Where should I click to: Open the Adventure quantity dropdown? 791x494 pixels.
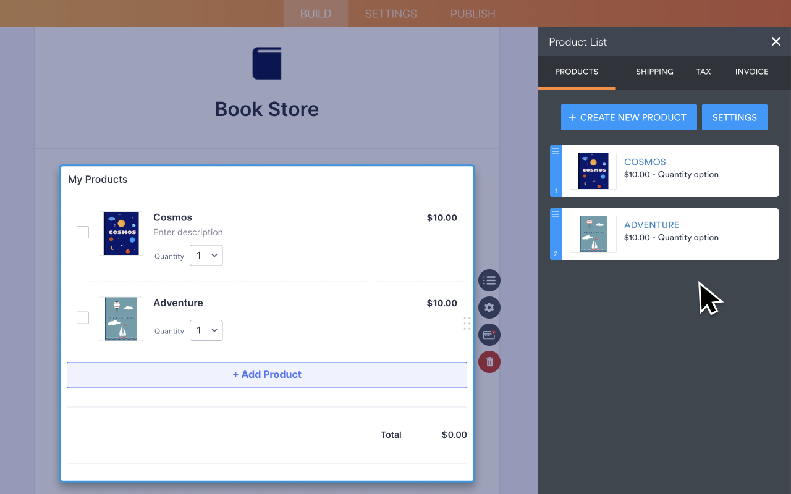pyautogui.click(x=206, y=330)
